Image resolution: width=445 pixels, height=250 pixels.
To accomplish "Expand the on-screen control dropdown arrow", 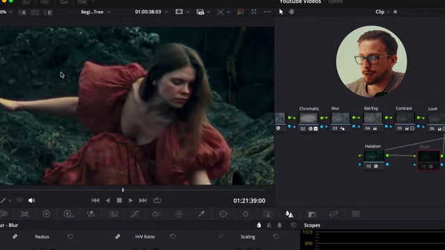I will click(x=229, y=12).
